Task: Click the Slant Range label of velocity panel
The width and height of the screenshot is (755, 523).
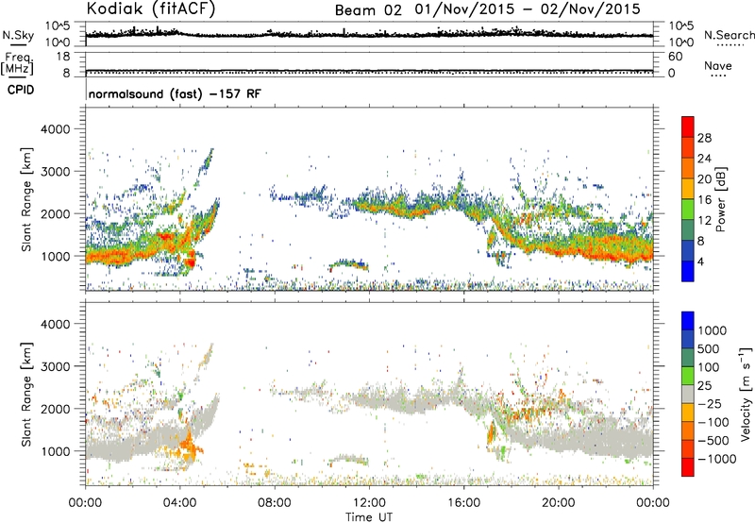Action: coord(26,394)
